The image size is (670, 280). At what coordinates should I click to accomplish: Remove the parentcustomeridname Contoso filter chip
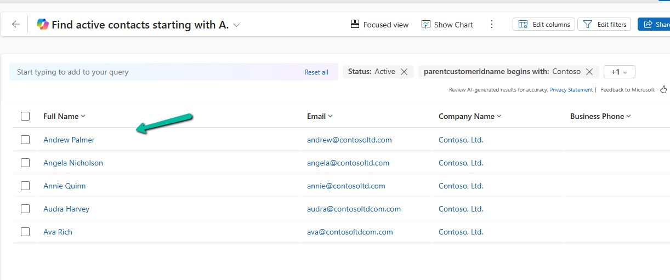click(x=589, y=72)
